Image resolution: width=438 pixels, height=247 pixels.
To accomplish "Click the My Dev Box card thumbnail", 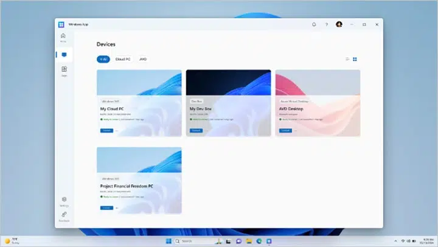I will click(x=229, y=83).
